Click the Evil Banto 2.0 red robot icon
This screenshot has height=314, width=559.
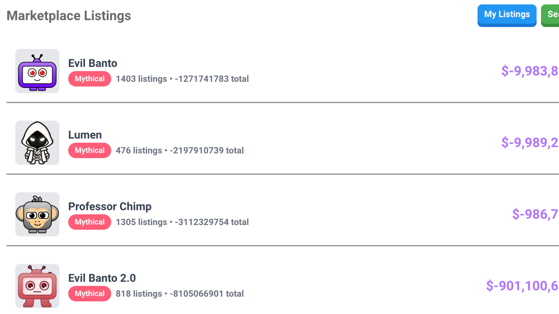pyautogui.click(x=37, y=286)
